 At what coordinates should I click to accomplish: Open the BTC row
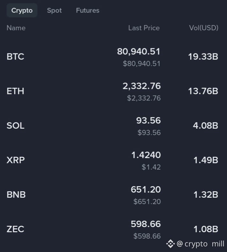(x=112, y=57)
